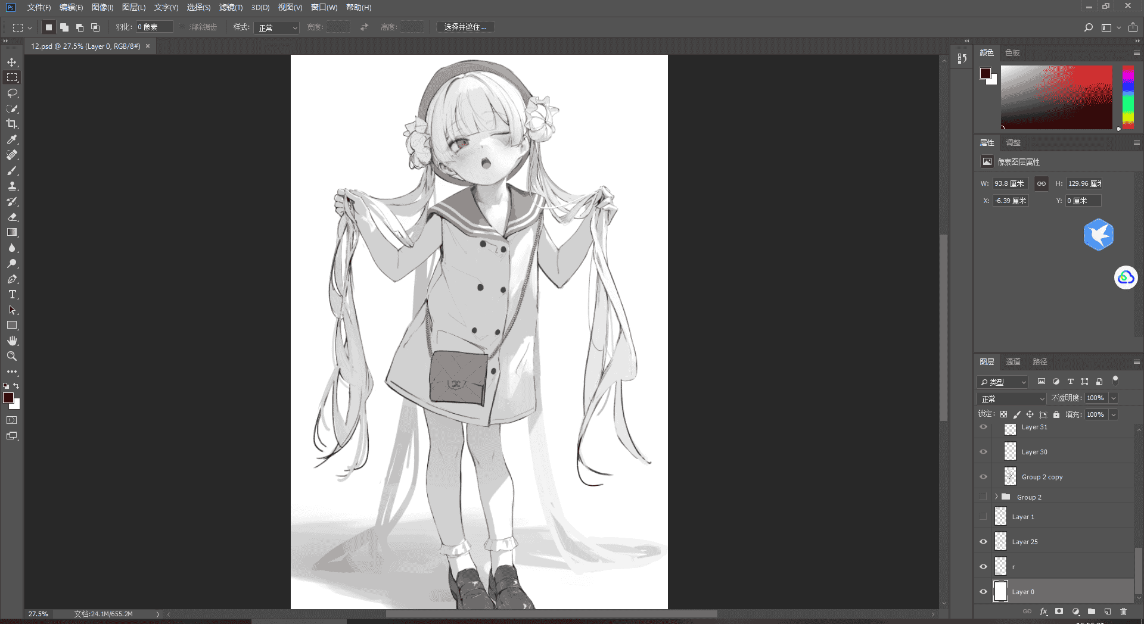Select the Eyedropper tool
Image resolution: width=1144 pixels, height=624 pixels.
12,139
